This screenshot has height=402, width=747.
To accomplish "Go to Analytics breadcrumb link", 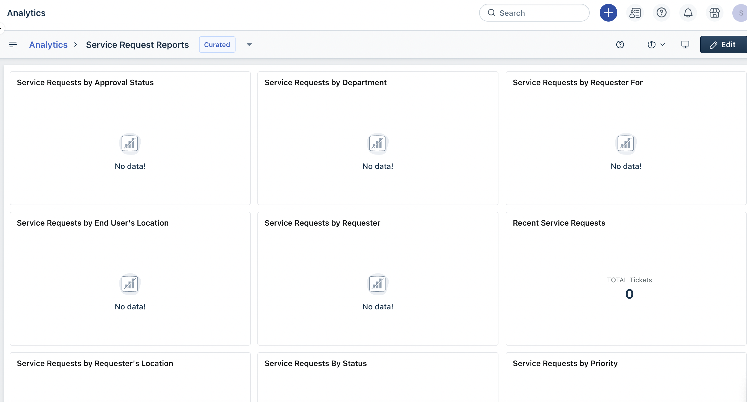I will [48, 45].
